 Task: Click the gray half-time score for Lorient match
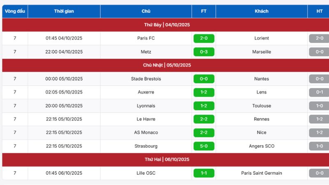click(x=319, y=38)
